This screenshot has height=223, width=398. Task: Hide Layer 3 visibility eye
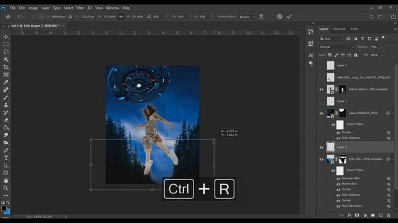coord(322,147)
